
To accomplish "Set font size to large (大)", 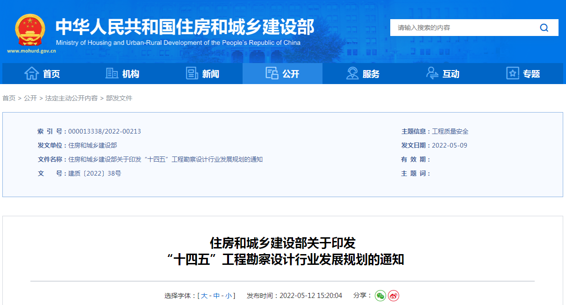I will (x=204, y=296).
